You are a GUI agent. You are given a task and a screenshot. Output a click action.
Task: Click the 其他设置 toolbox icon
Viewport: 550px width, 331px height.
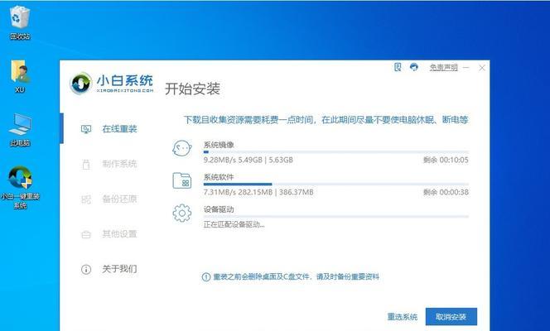coord(86,234)
